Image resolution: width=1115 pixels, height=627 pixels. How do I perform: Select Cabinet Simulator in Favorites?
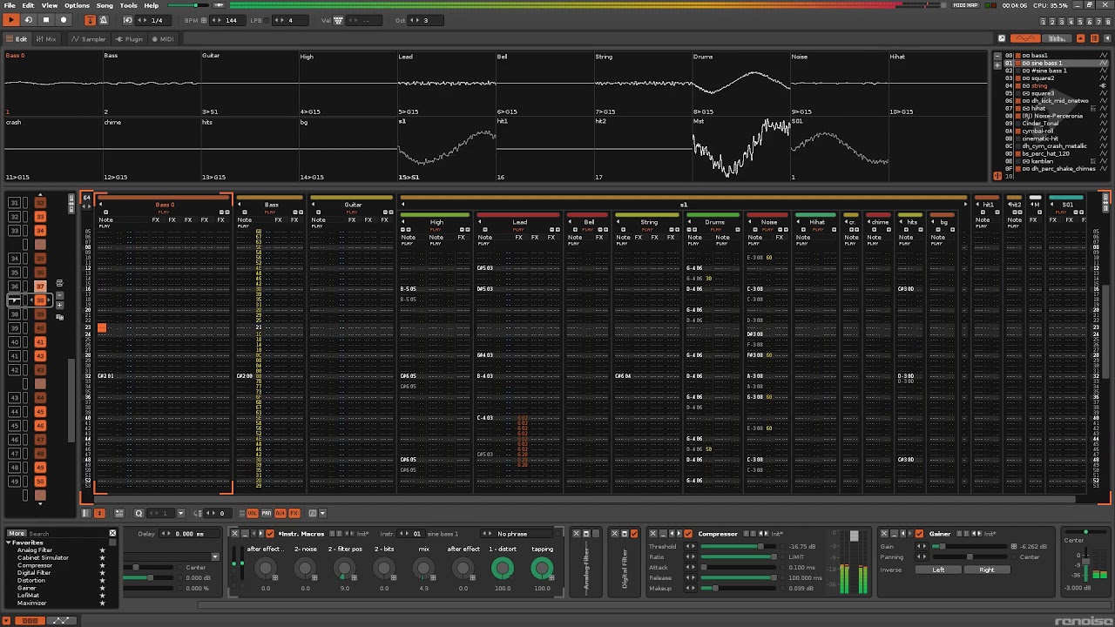tap(43, 557)
